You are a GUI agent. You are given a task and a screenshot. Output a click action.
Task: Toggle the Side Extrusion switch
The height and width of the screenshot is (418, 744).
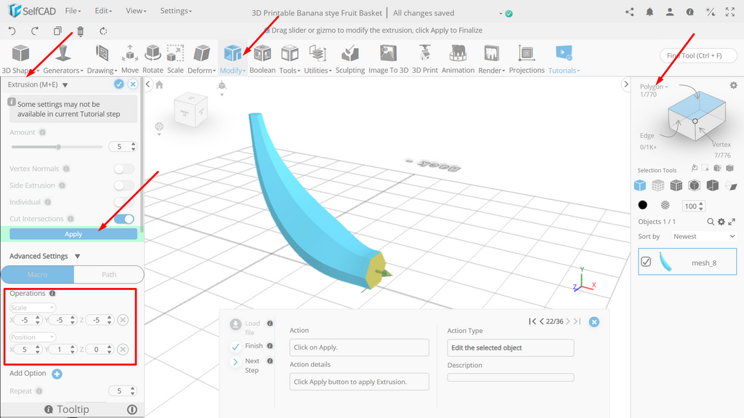[x=124, y=185]
